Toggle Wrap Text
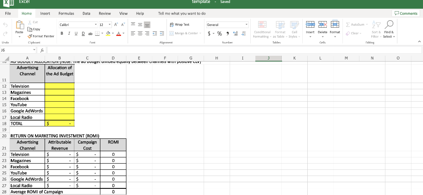This screenshot has height=195, width=423. [179, 24]
